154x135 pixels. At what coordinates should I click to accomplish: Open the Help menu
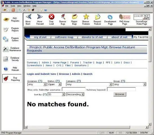tap(34, 6)
